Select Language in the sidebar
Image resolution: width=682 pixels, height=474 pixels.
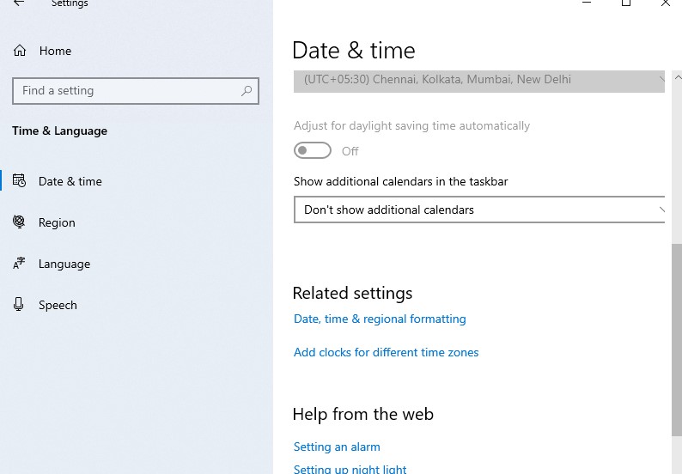(x=64, y=264)
